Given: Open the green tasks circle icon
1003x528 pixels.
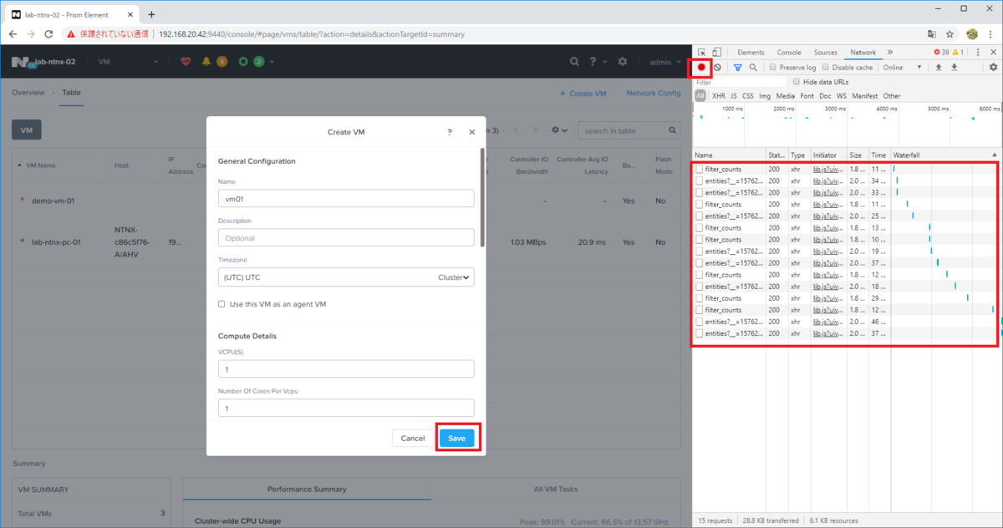Looking at the screenshot, I should [242, 62].
